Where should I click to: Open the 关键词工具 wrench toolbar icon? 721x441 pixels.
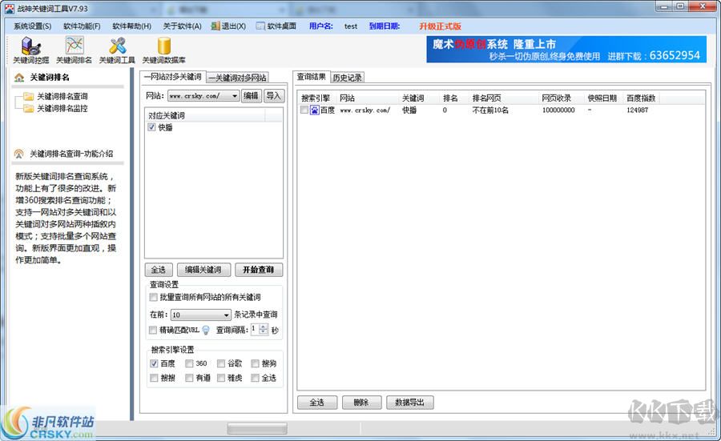[117, 49]
